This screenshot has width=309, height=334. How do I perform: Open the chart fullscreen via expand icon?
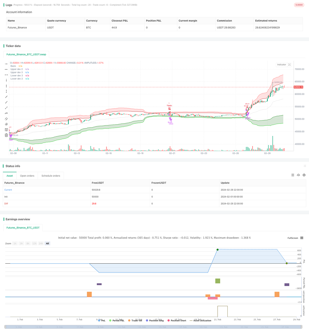pyautogui.click(x=289, y=64)
